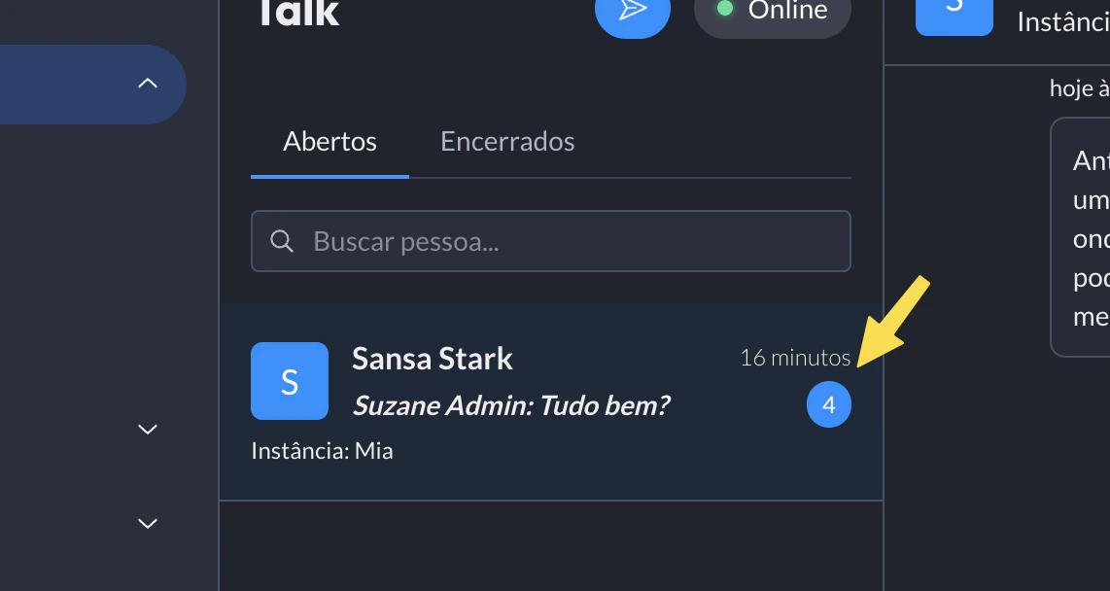Image resolution: width=1110 pixels, height=591 pixels.
Task: Click the blue 'S' instance icon top right
Action: [954, 14]
